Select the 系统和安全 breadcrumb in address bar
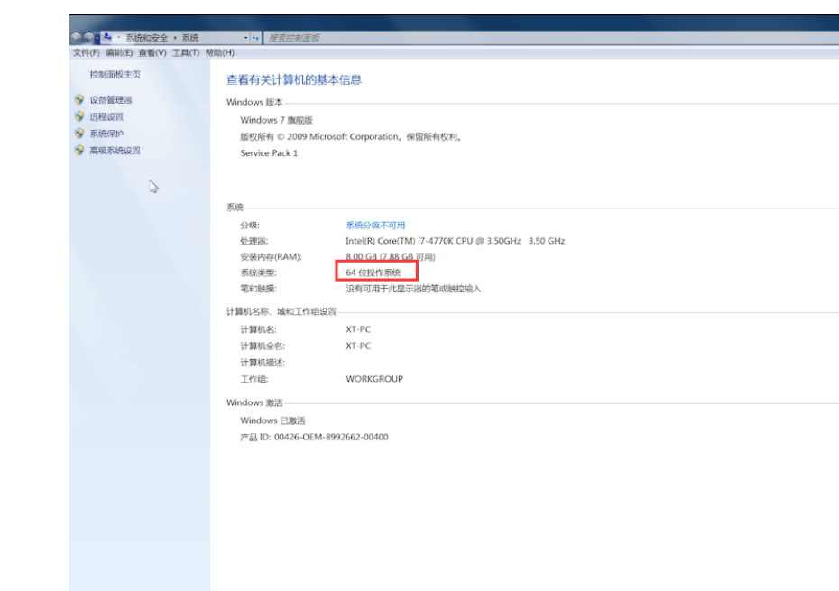This screenshot has height=591, width=839. pos(146,38)
